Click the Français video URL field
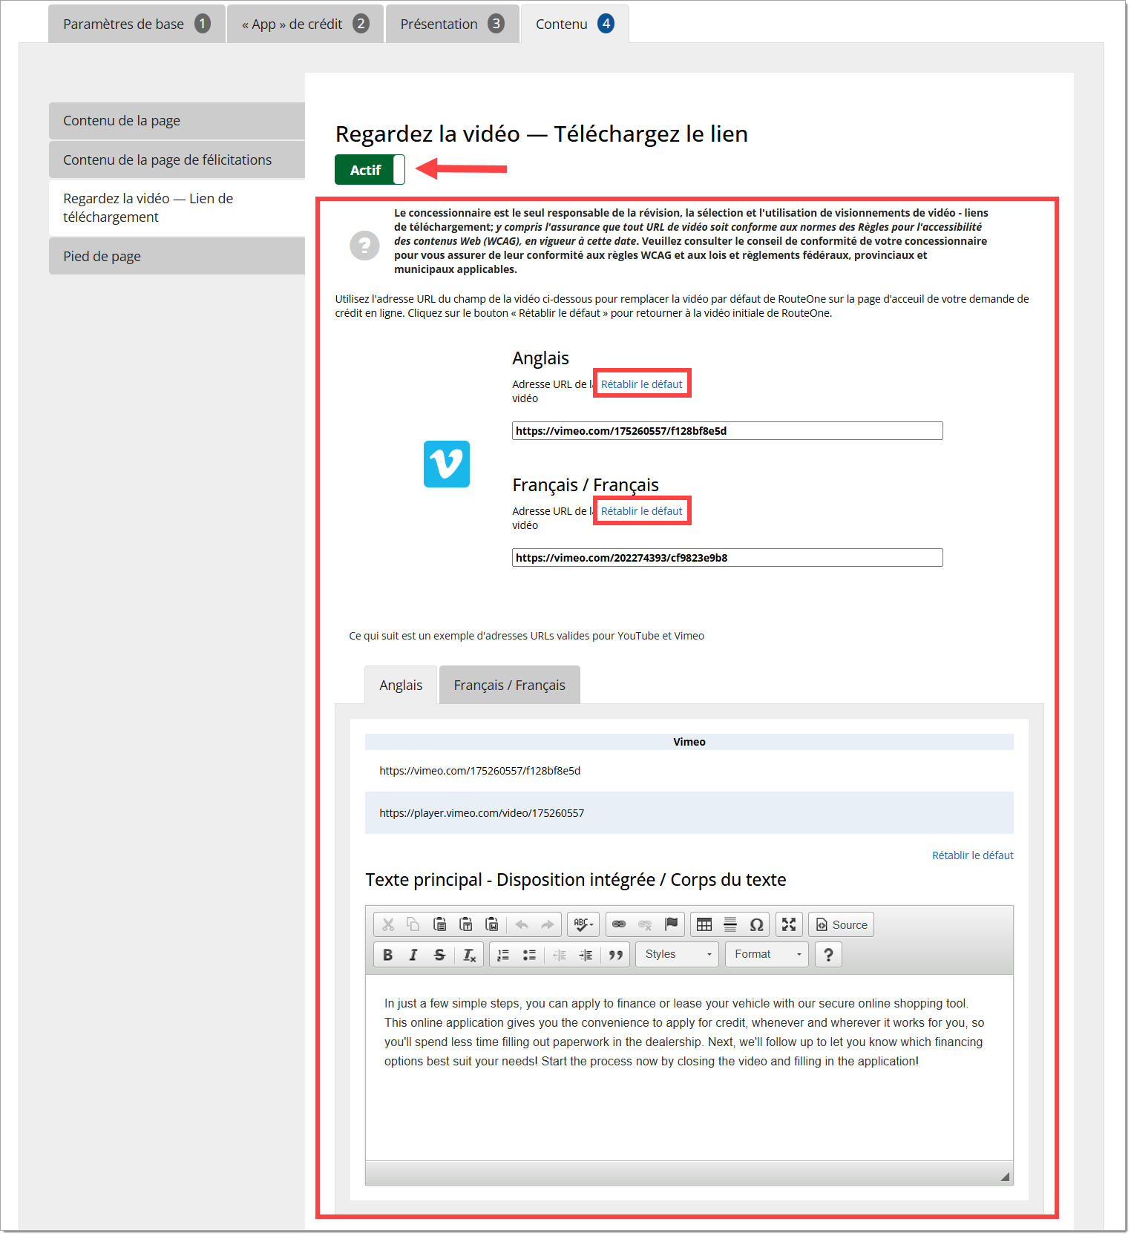1131x1236 pixels. pyautogui.click(x=727, y=558)
